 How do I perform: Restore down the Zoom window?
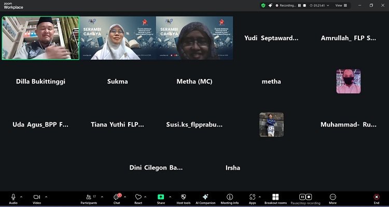[x=371, y=5]
